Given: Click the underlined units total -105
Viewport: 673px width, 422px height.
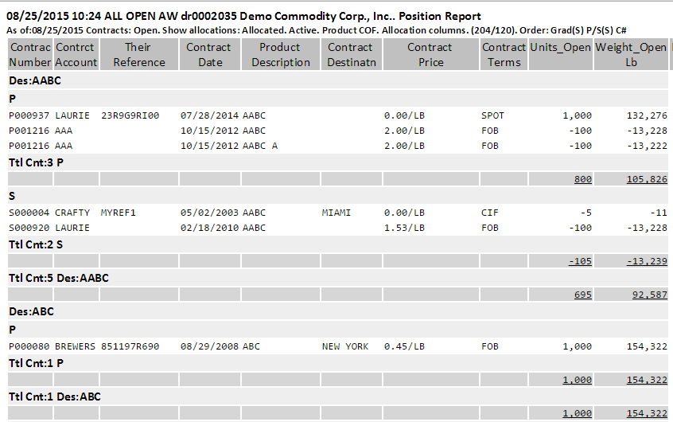Looking at the screenshot, I should pos(580,261).
